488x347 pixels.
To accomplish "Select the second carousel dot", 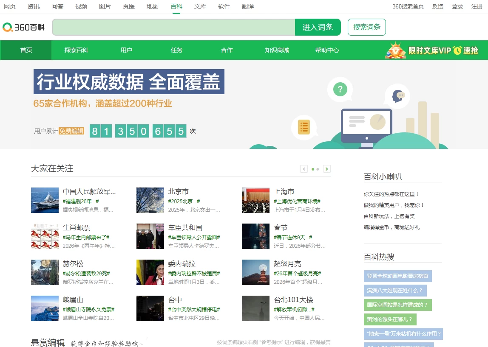I will coord(318,169).
